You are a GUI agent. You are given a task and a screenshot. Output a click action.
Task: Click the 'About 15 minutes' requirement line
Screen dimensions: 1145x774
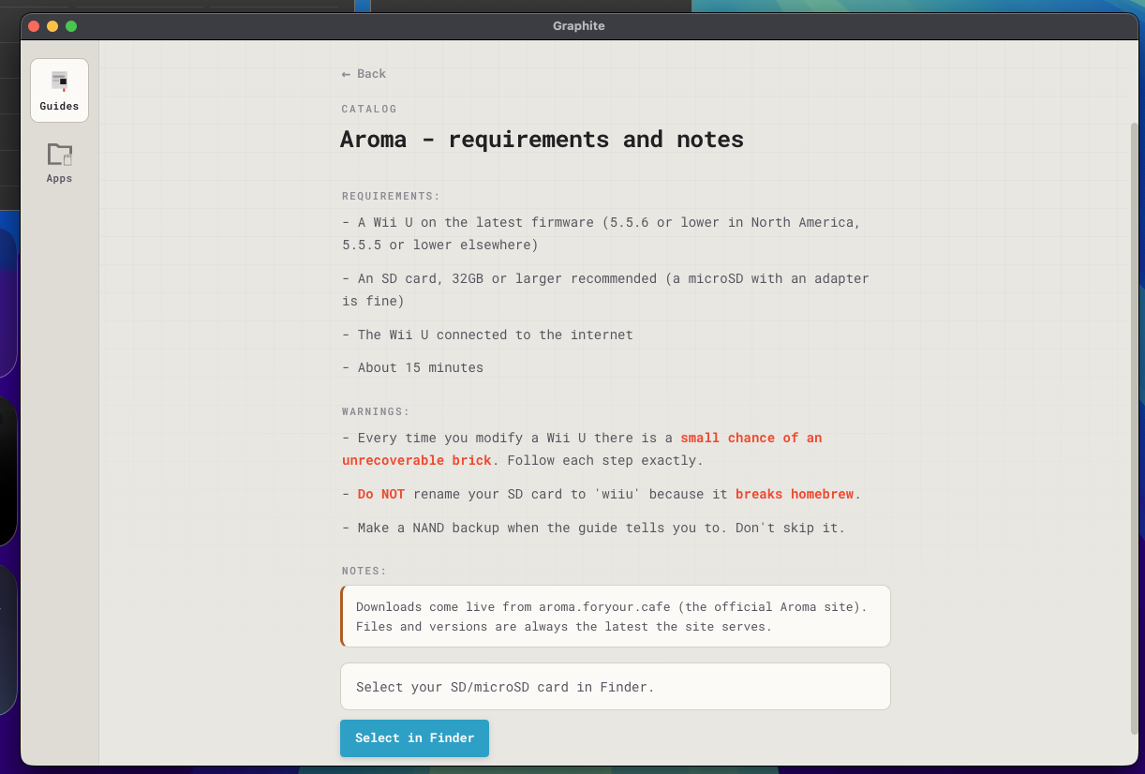tap(412, 367)
